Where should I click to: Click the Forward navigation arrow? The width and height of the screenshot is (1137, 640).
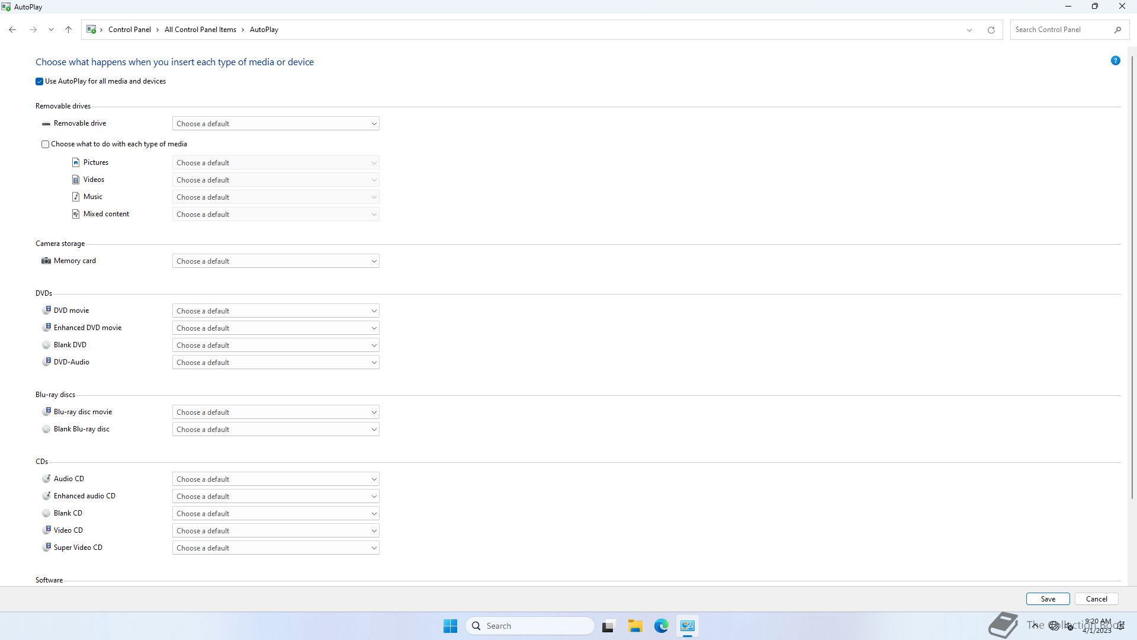(x=33, y=30)
